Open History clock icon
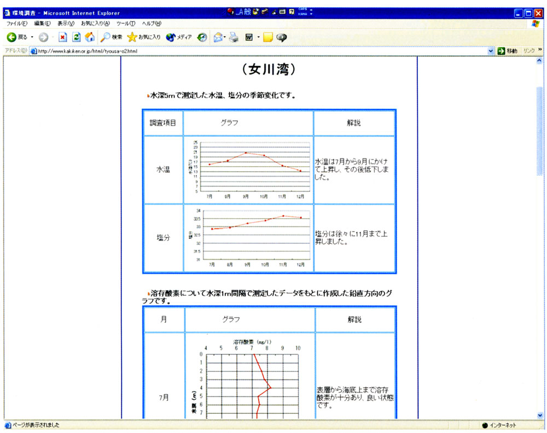 click(202, 37)
